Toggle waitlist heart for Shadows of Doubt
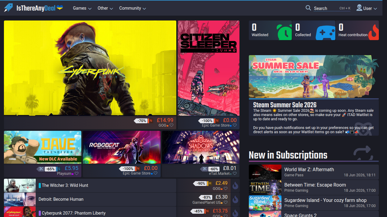387x217 pixels. pyautogui.click(x=235, y=174)
